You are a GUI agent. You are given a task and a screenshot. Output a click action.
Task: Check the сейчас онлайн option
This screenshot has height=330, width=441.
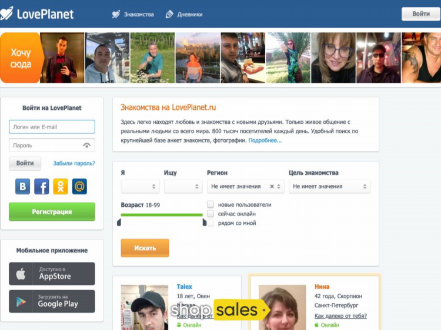click(211, 214)
